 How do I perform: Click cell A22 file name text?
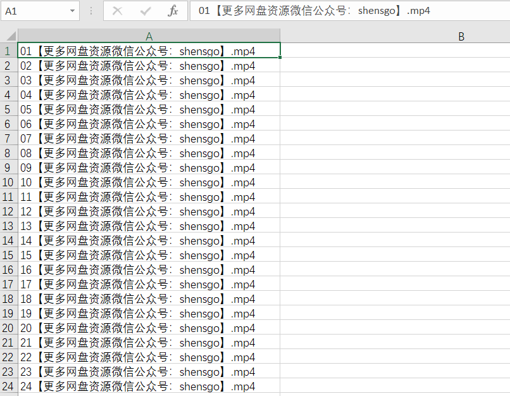[x=137, y=357]
